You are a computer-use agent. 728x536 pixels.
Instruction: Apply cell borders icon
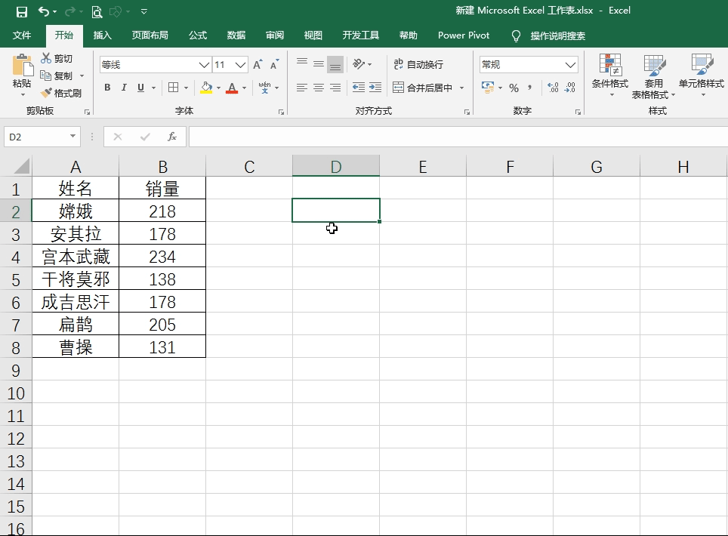tap(173, 88)
